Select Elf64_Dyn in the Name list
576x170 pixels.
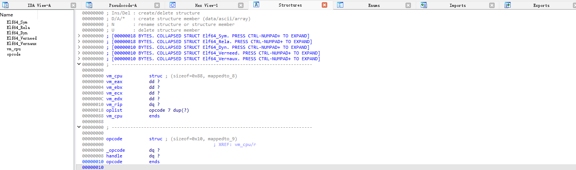[17, 33]
